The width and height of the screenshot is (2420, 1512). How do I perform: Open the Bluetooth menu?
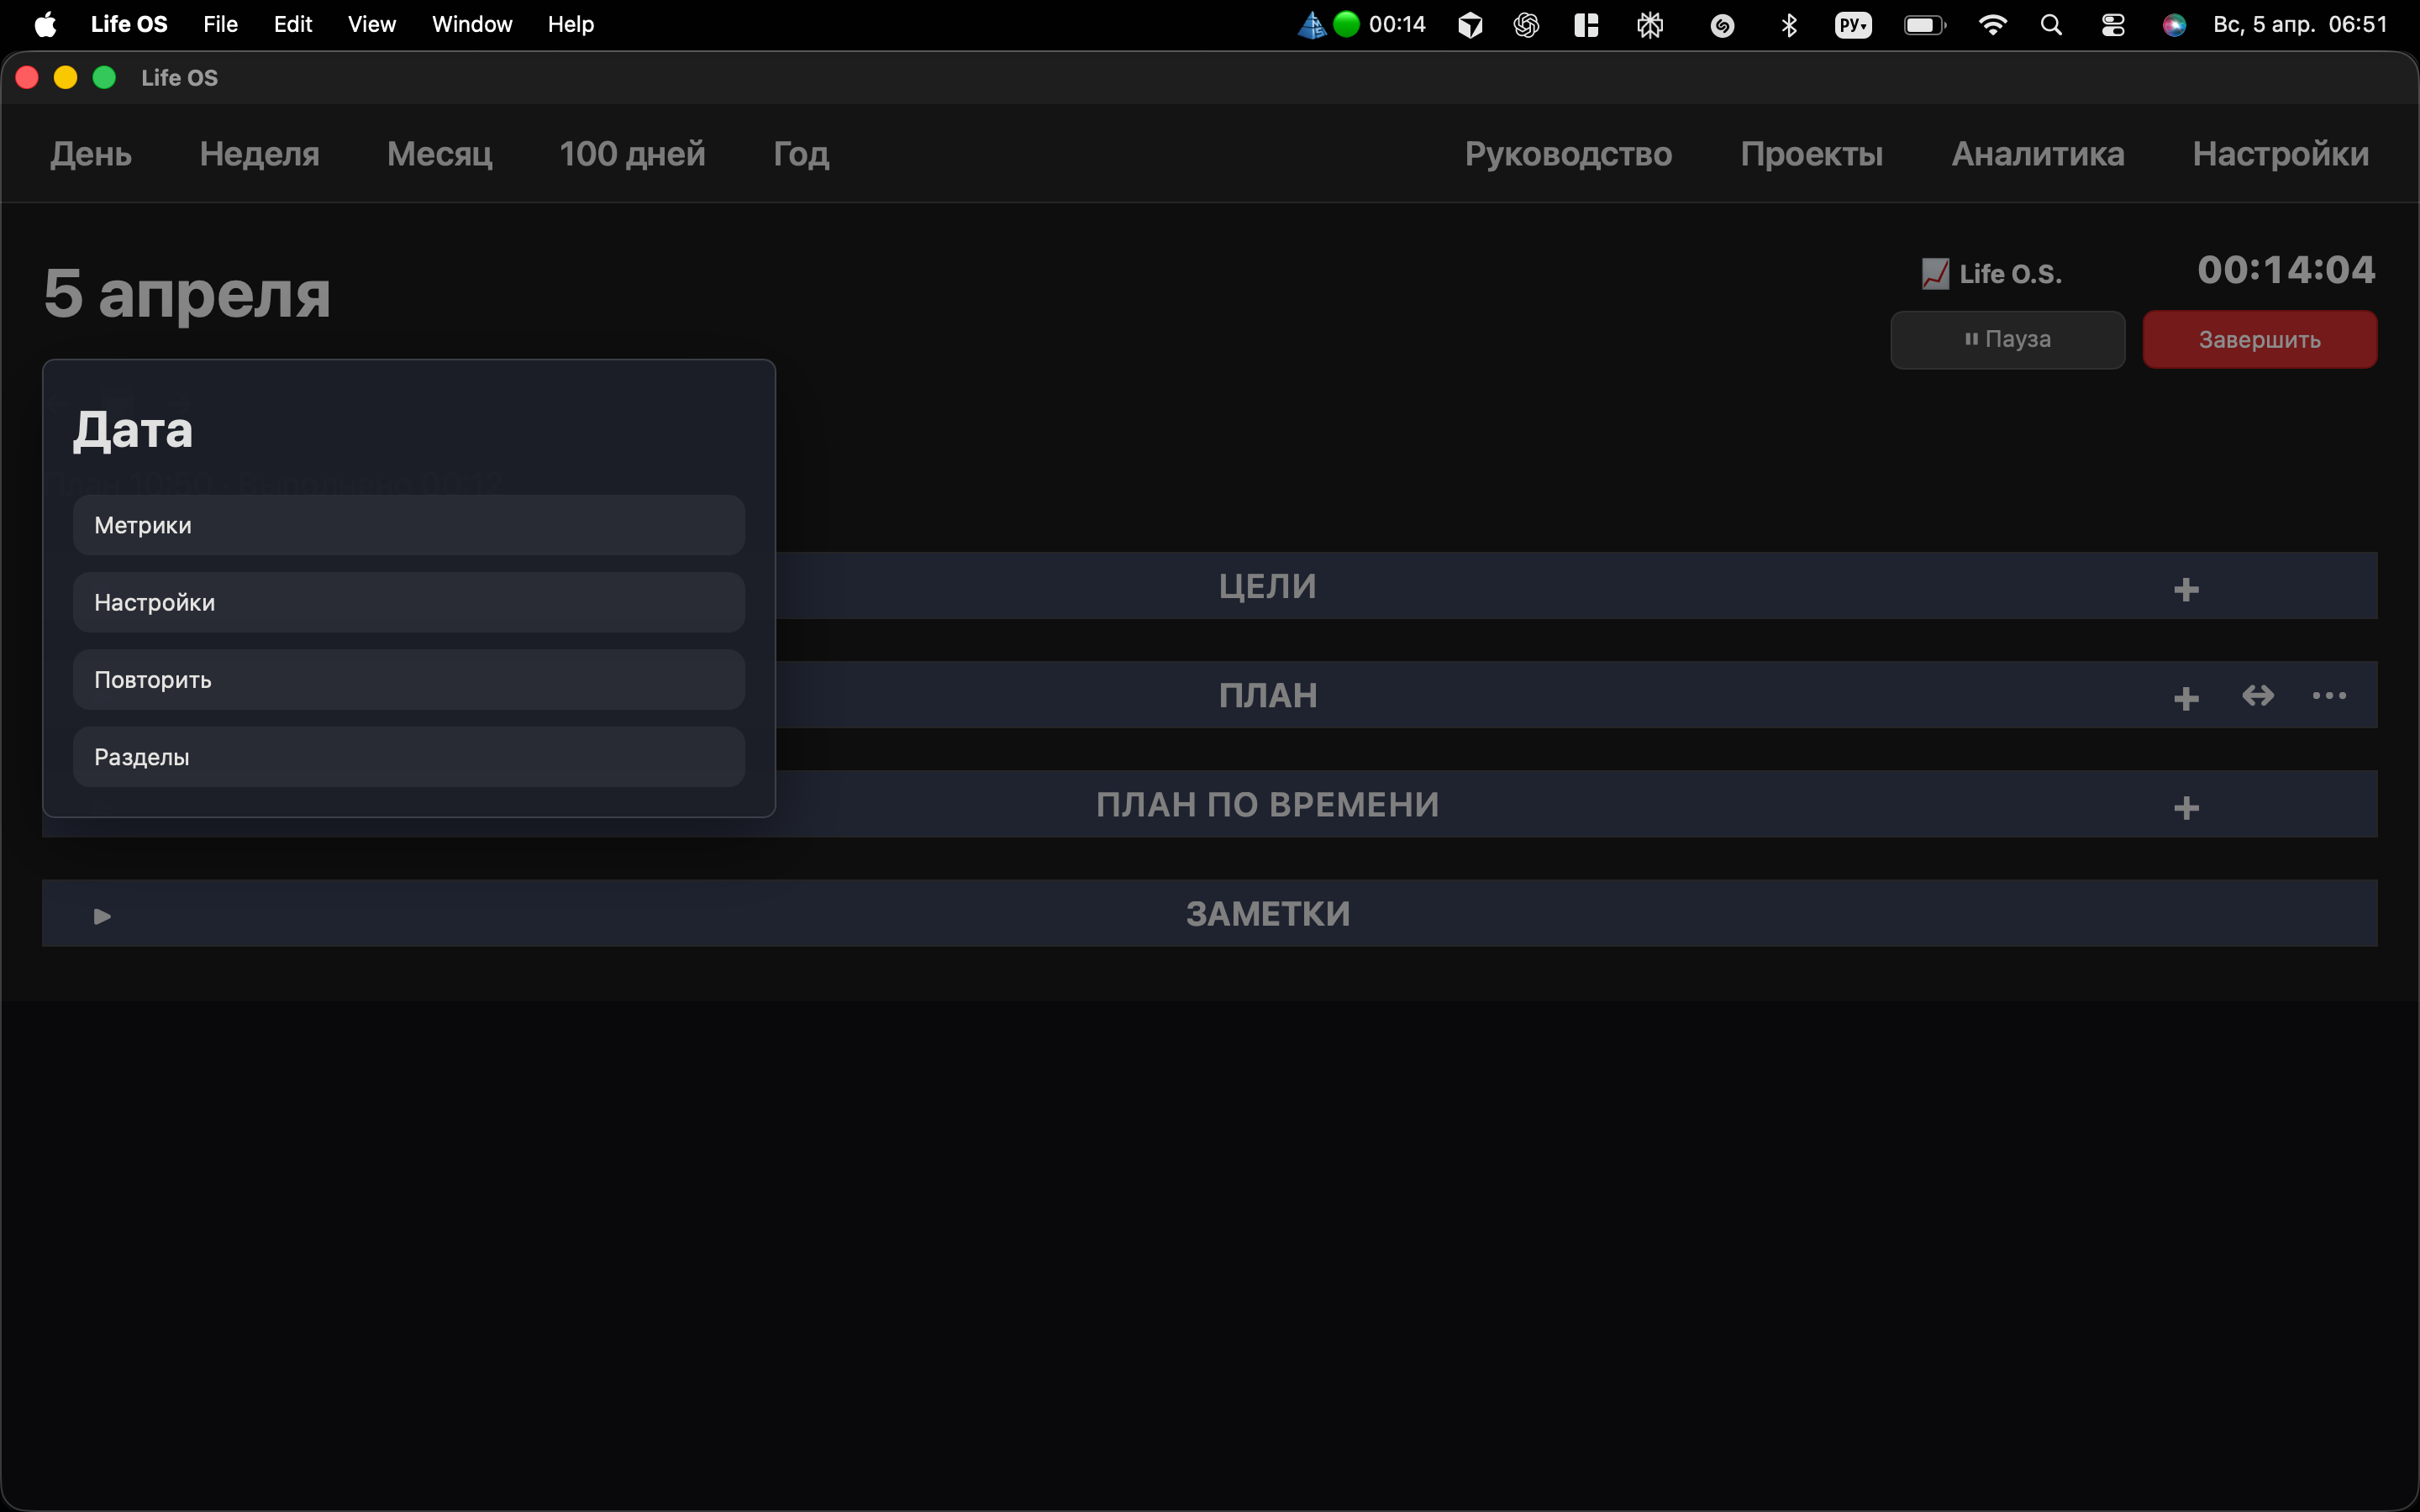pos(1789,25)
